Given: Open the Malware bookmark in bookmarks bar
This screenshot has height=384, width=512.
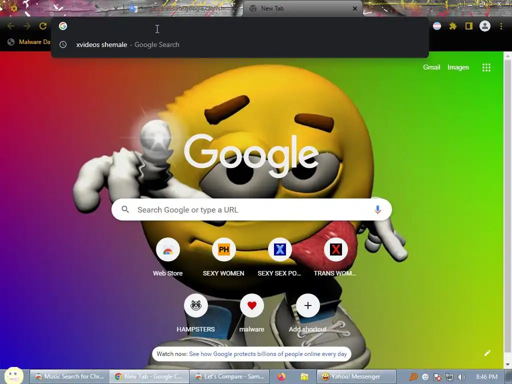Looking at the screenshot, I should pos(29,42).
